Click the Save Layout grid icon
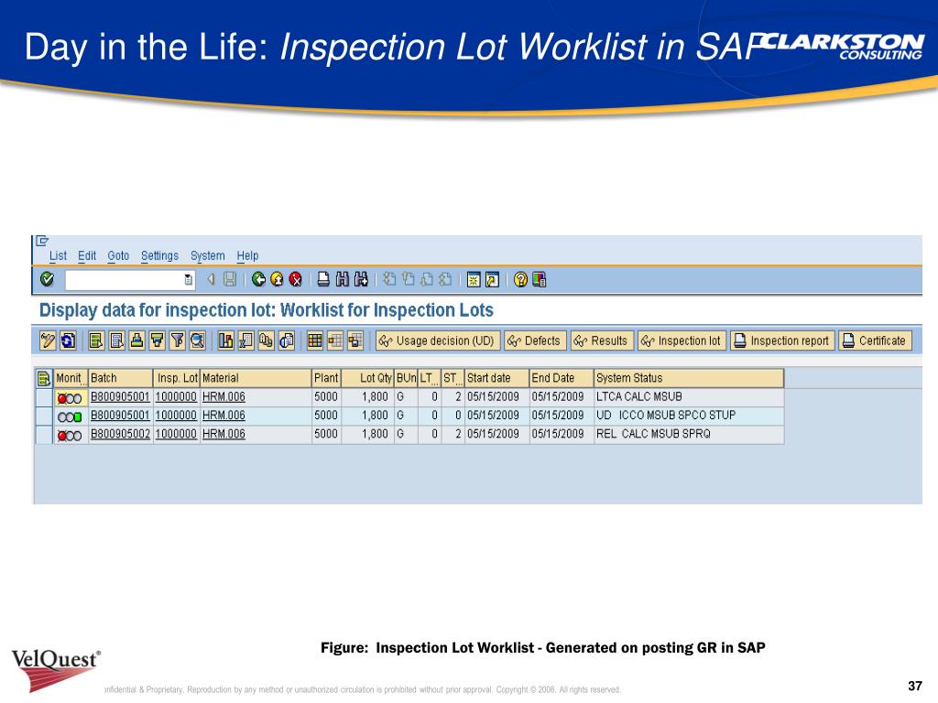938x703 pixels. [355, 341]
